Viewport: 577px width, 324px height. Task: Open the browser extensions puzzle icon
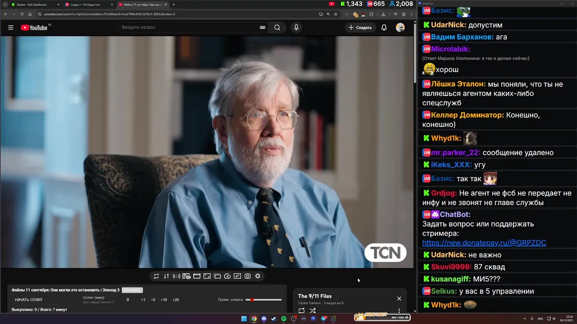371,14
